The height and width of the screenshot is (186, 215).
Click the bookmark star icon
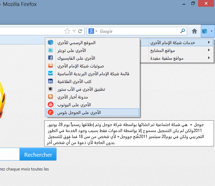67,31
